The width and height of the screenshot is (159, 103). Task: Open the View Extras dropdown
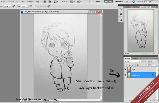[56, 2]
